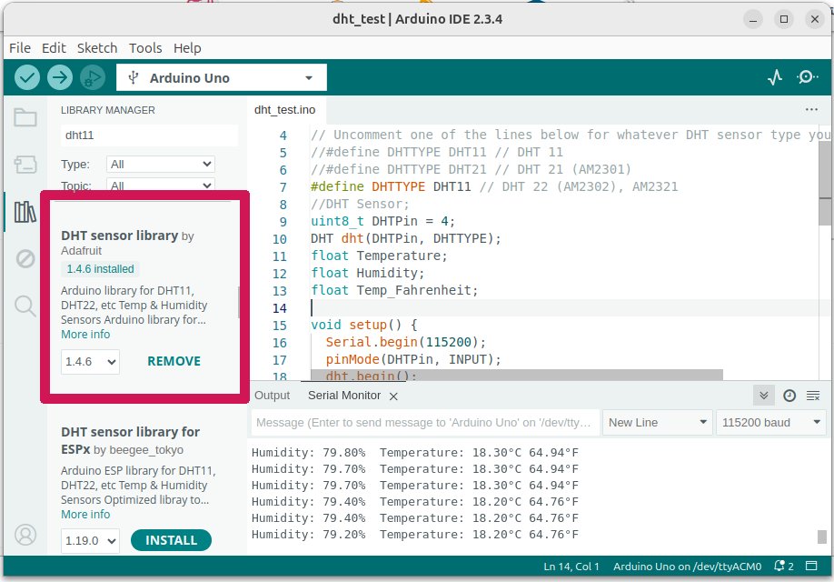Start debugging with the Debug button

[x=93, y=77]
